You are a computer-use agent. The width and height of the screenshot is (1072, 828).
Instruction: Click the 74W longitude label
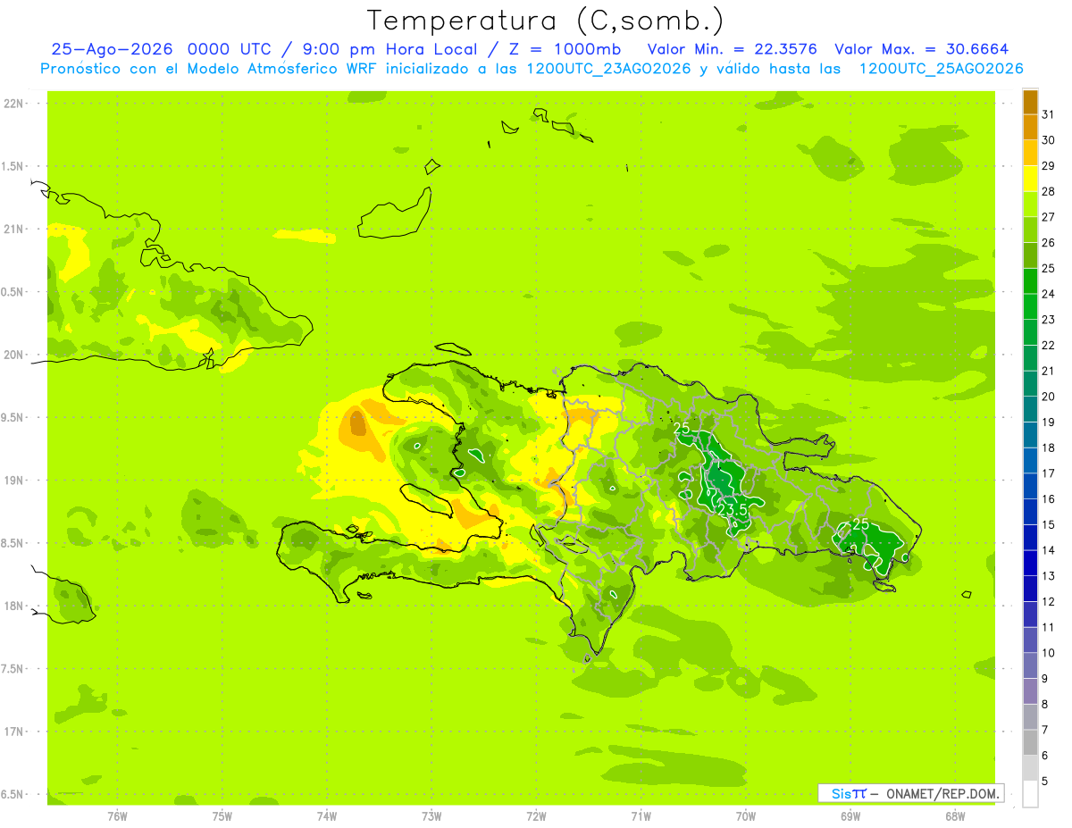point(327,816)
